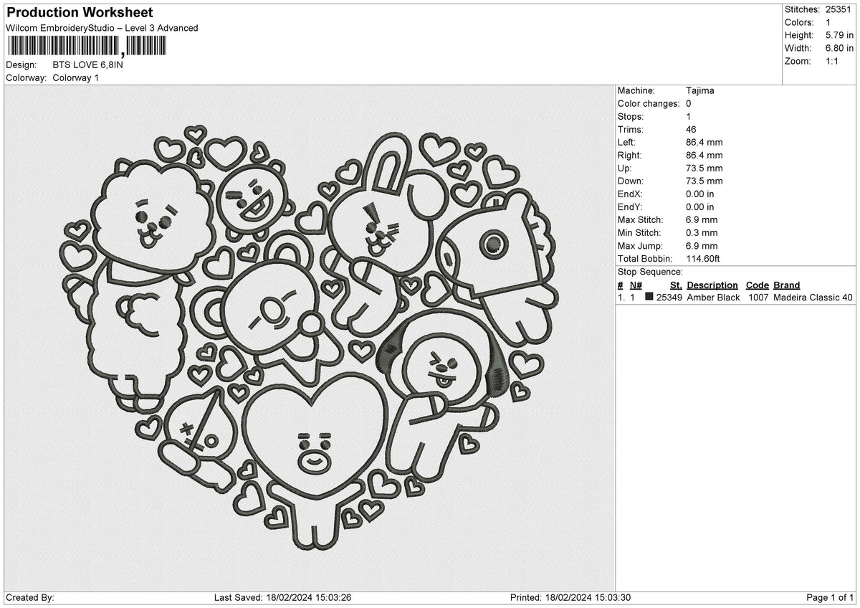Click the Min Stitch value 0.3 mm
Screen dimensions: 860x608
pos(702,232)
